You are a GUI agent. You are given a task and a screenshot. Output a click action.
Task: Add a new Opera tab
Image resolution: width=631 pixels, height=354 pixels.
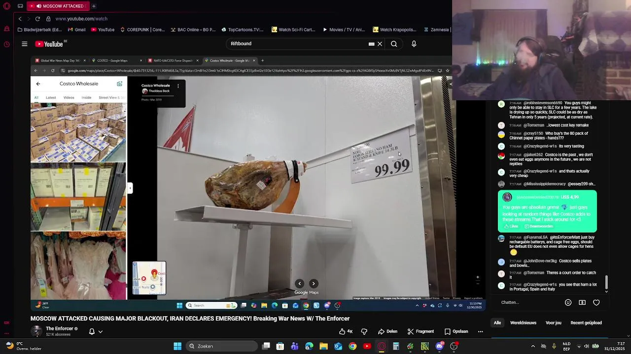(94, 6)
